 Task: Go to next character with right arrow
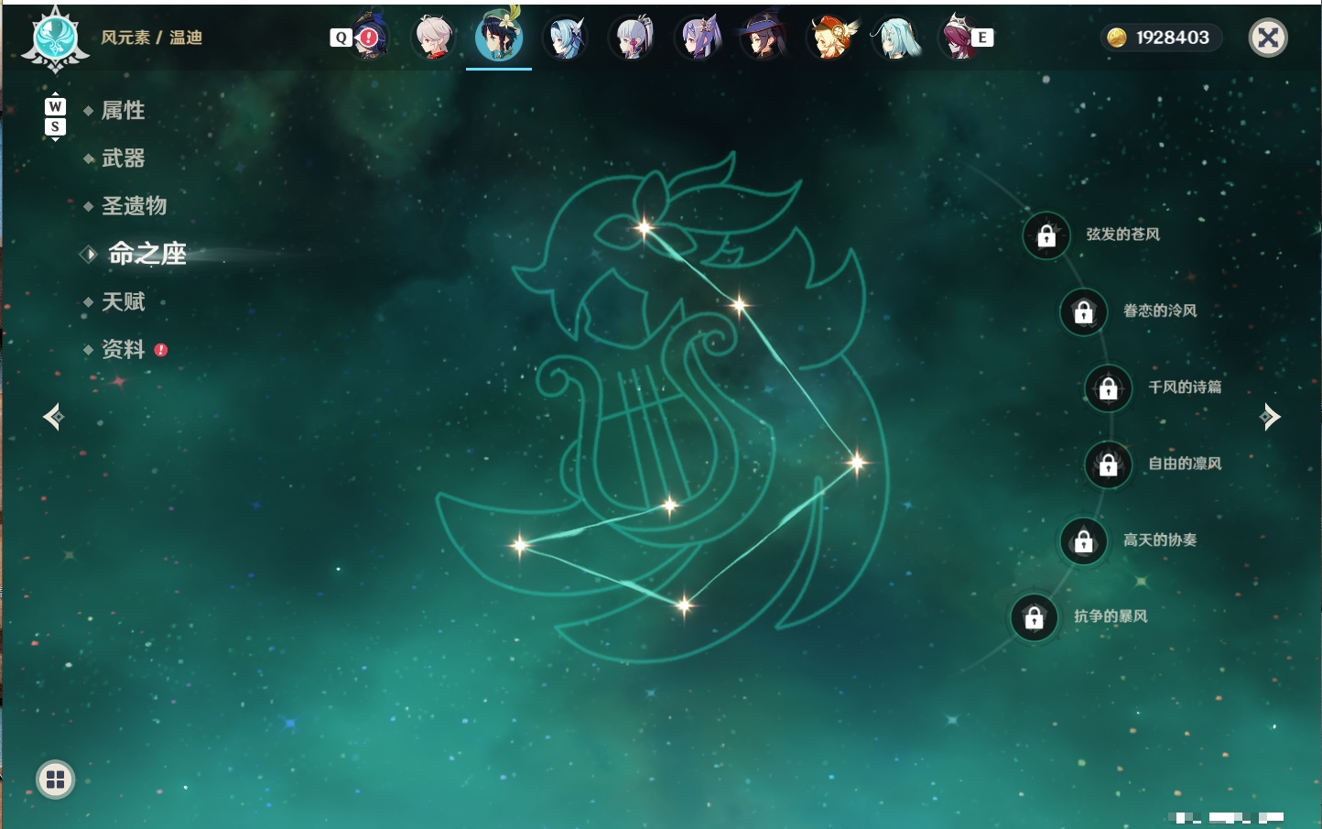pos(1270,417)
